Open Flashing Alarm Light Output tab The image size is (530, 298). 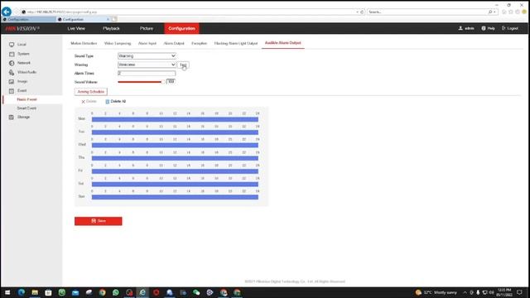tap(236, 44)
